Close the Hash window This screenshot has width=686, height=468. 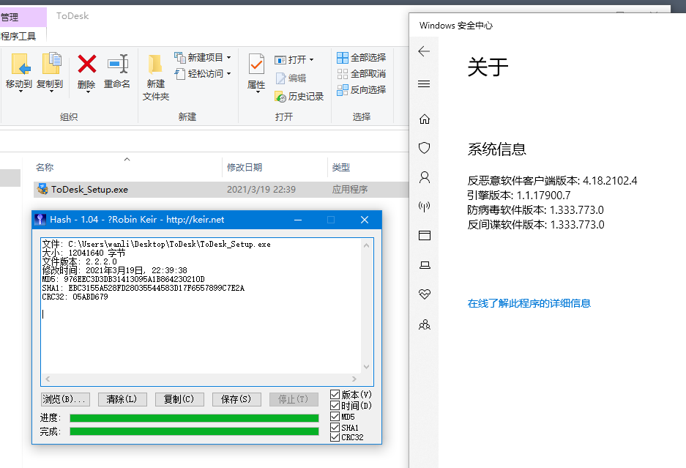365,220
